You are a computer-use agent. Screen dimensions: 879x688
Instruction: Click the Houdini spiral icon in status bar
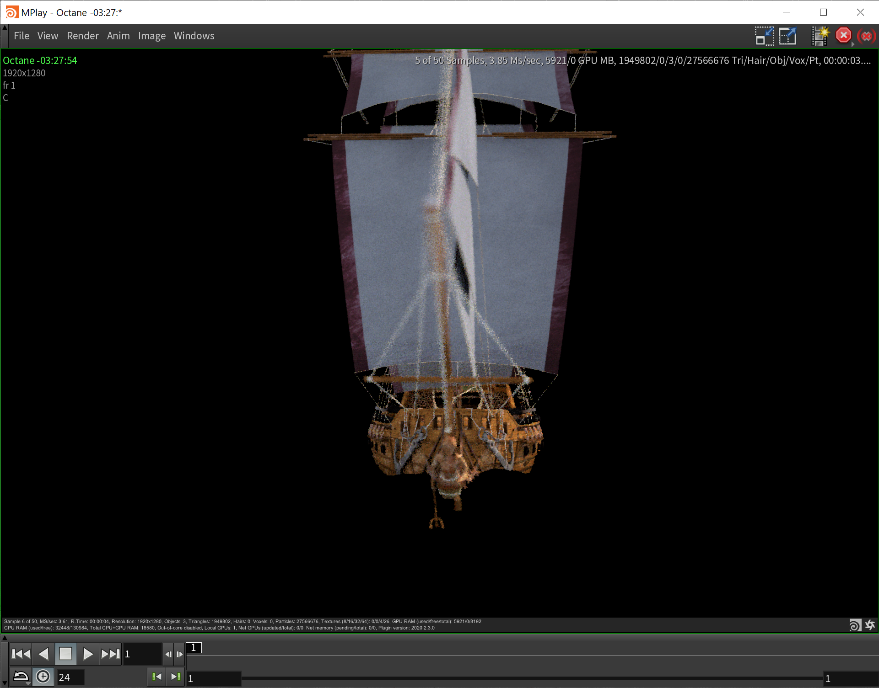click(x=855, y=625)
